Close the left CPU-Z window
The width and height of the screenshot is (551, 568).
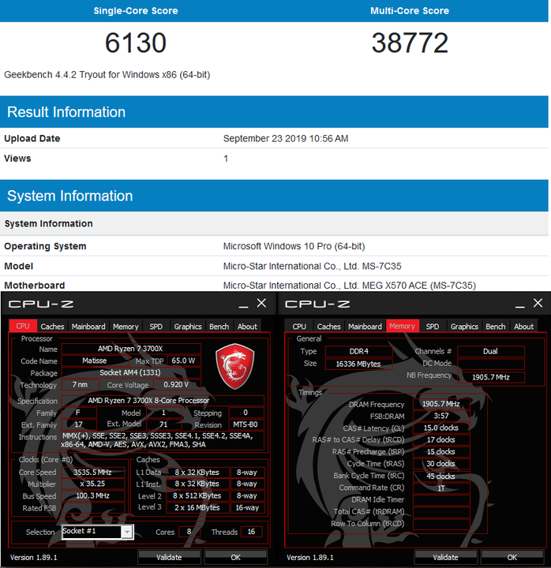coord(261,303)
